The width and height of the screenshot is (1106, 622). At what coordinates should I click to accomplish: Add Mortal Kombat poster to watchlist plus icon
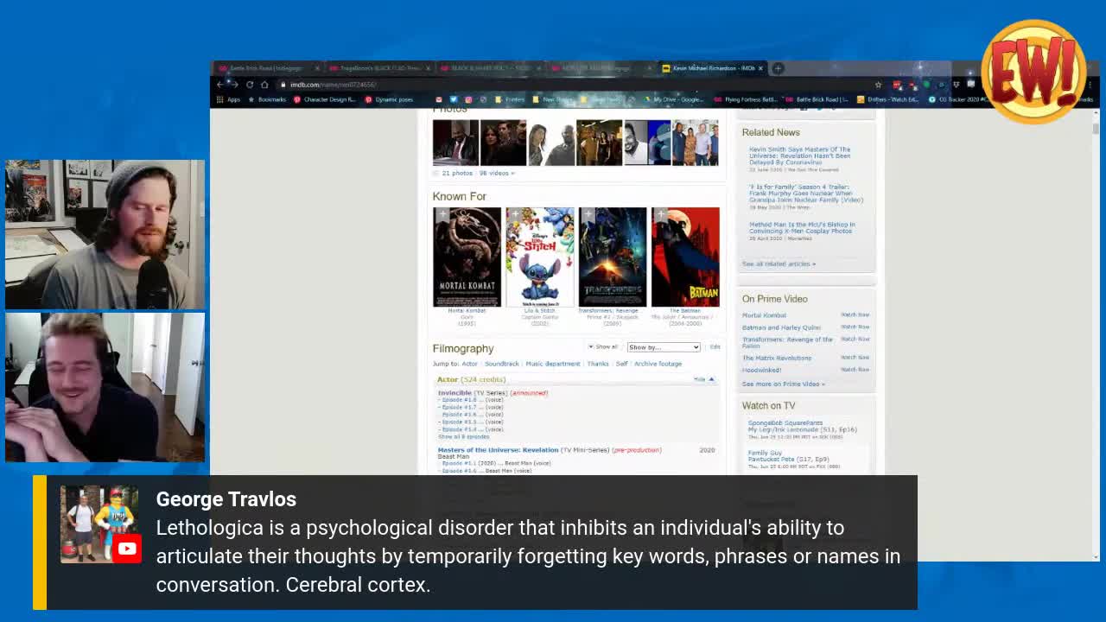tap(442, 214)
